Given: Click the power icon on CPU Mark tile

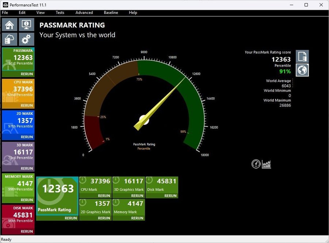Looking at the screenshot, I should coord(83,180).
